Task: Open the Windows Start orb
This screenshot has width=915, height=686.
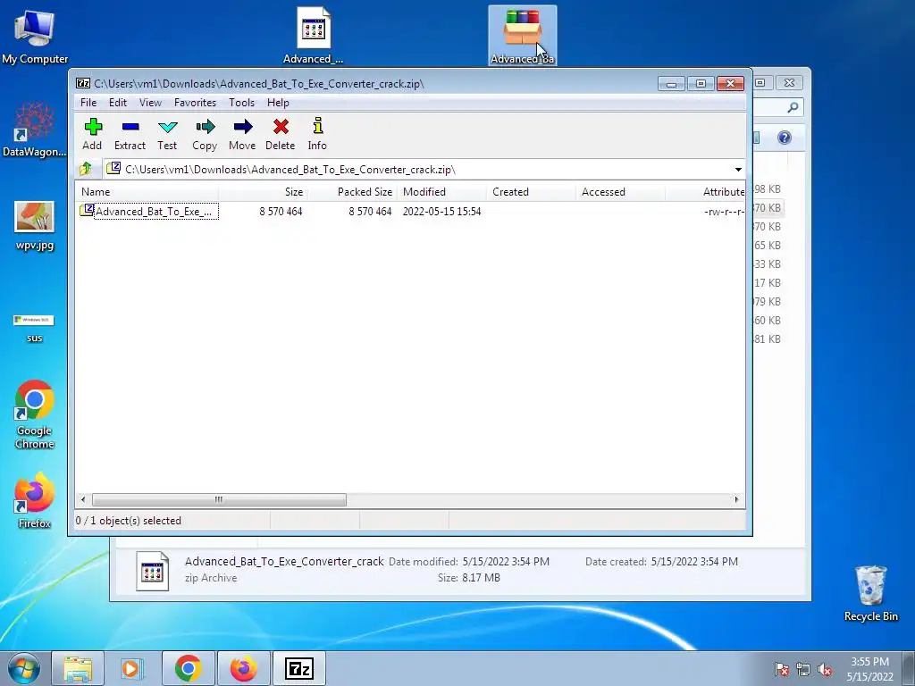Action: click(24, 668)
